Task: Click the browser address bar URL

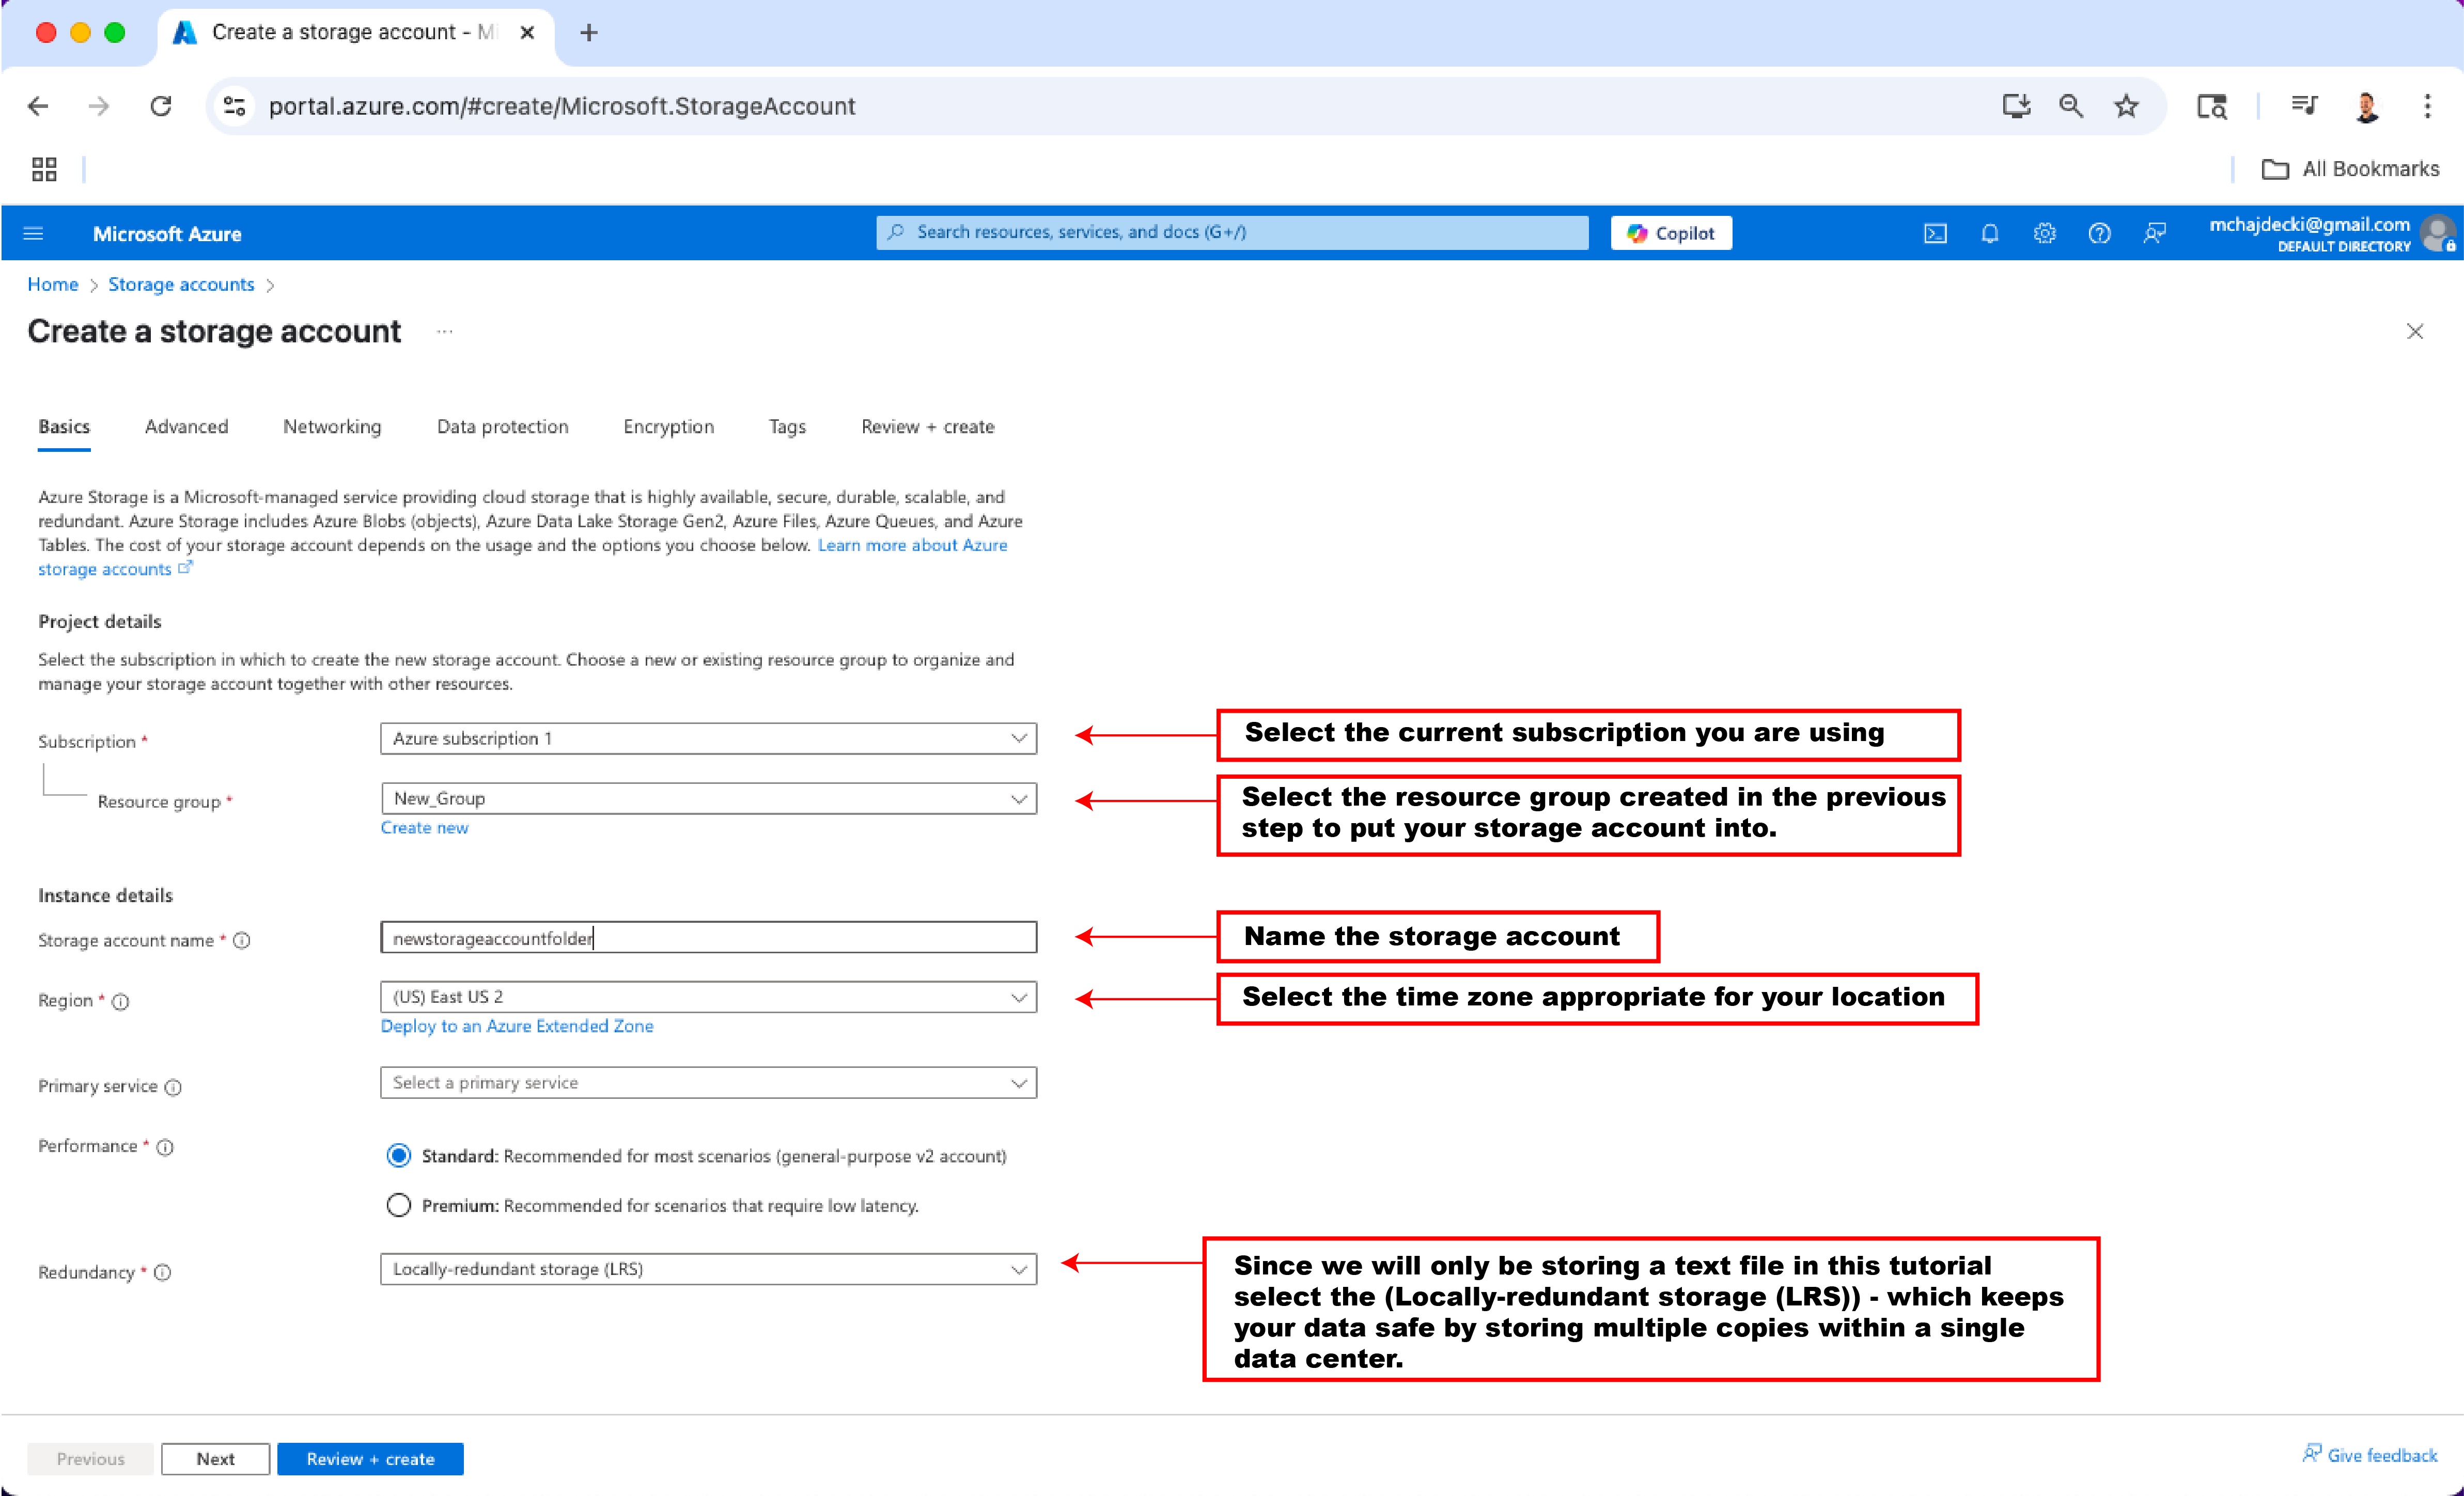Action: [562, 106]
